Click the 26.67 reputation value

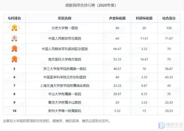coord(117,94)
